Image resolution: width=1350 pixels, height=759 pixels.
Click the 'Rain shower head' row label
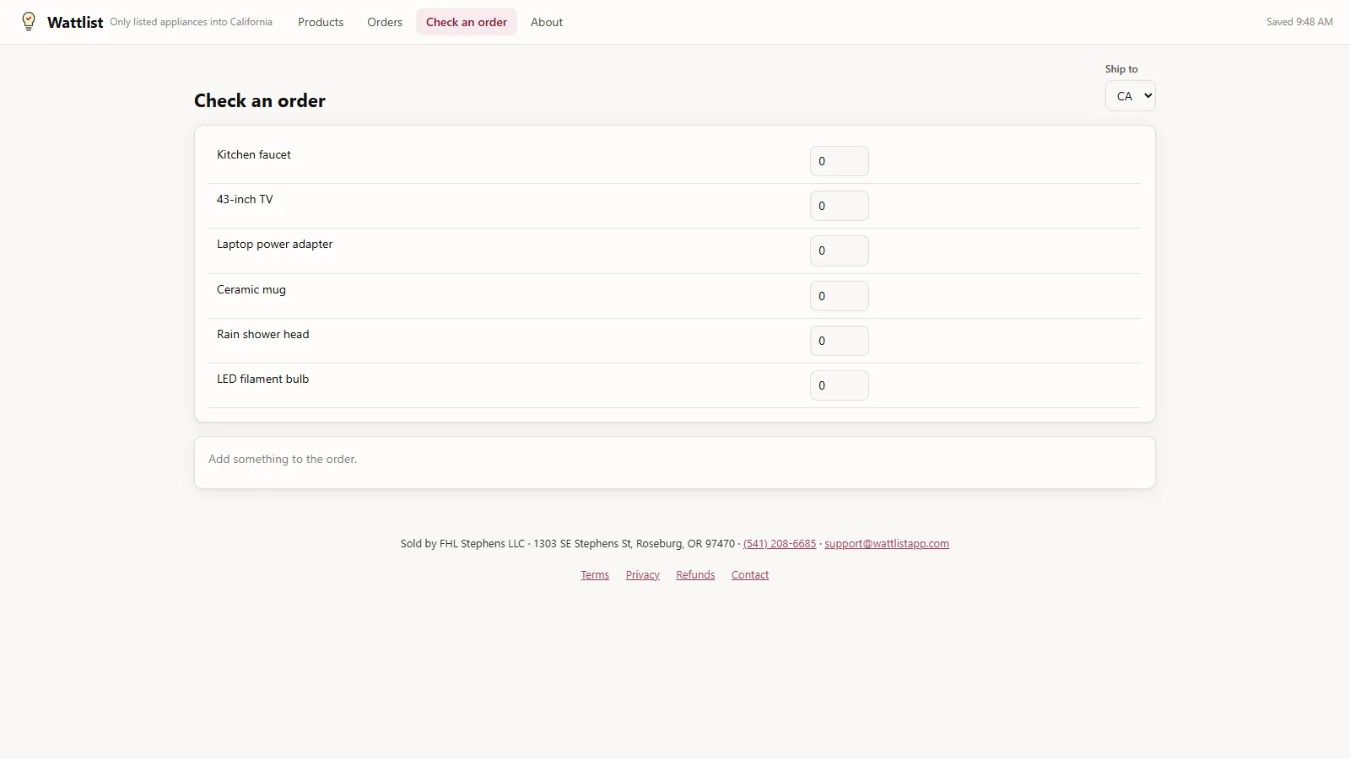[x=263, y=334]
